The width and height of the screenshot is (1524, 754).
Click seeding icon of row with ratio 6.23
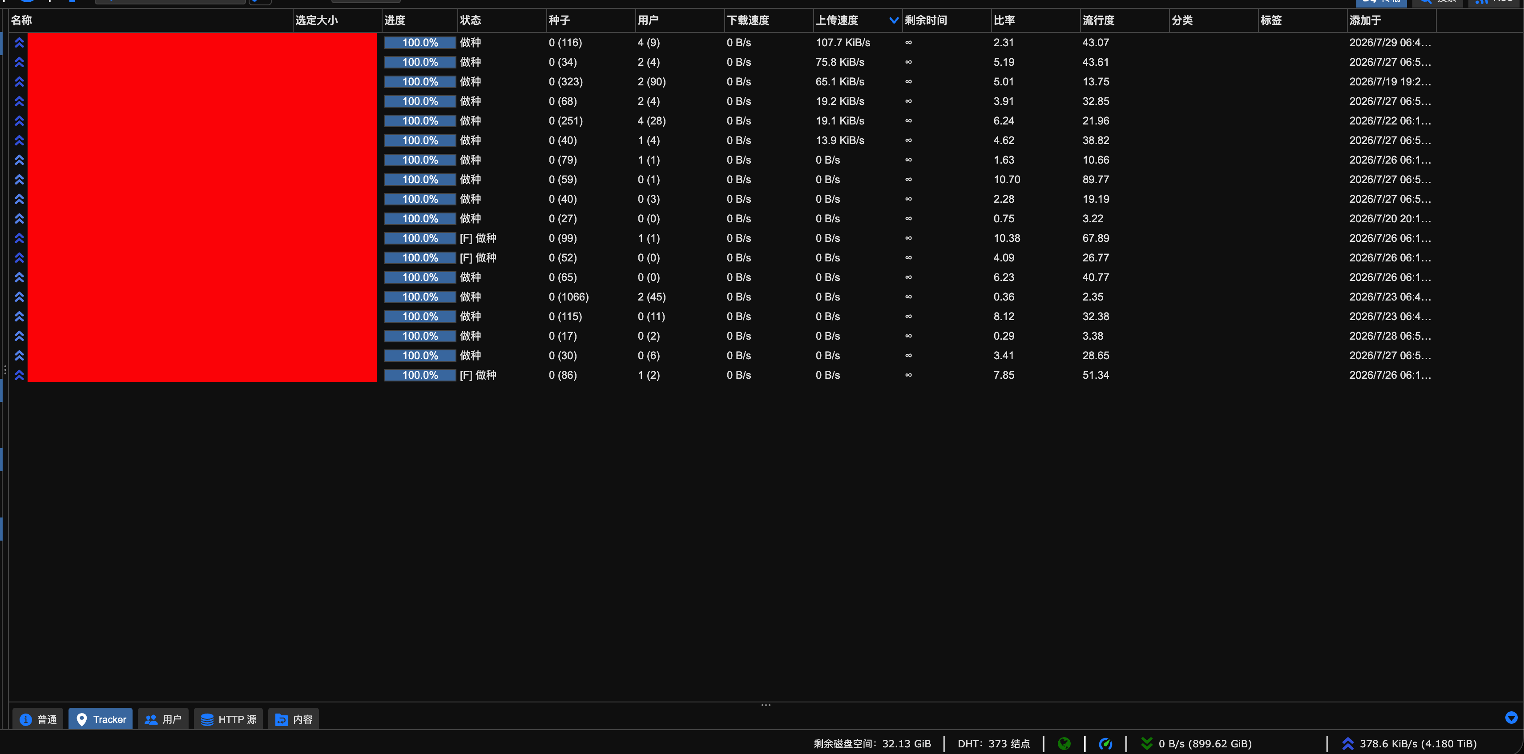[19, 277]
